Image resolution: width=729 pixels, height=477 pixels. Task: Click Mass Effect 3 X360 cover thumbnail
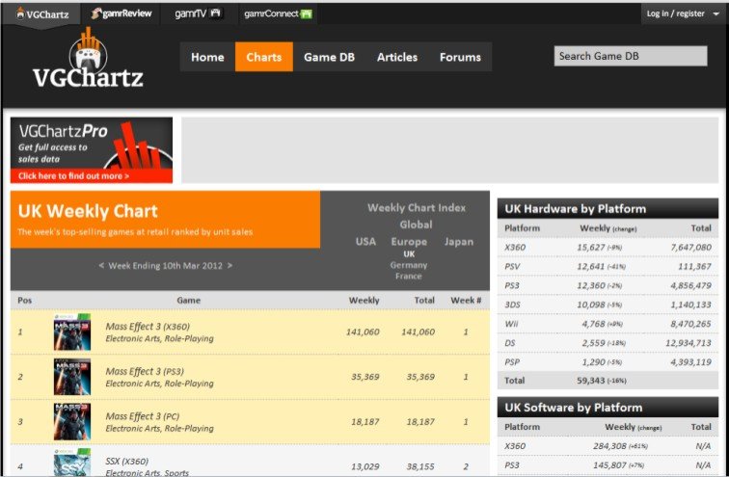click(x=72, y=331)
